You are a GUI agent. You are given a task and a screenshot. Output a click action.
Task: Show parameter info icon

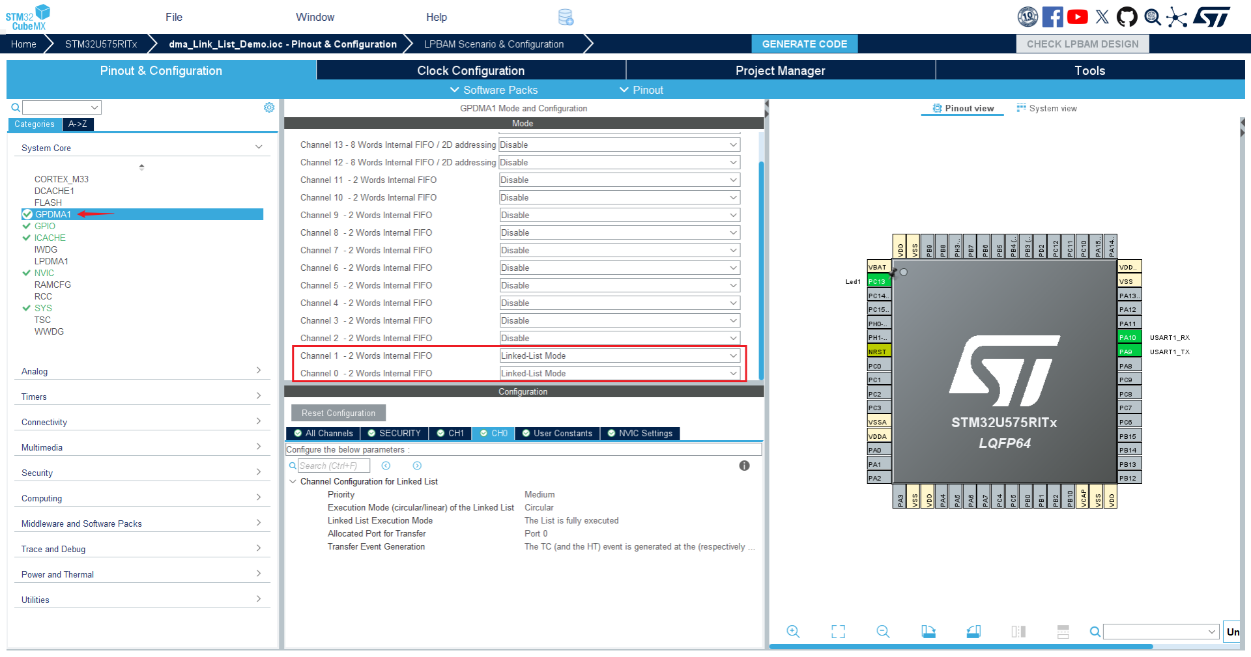(744, 466)
